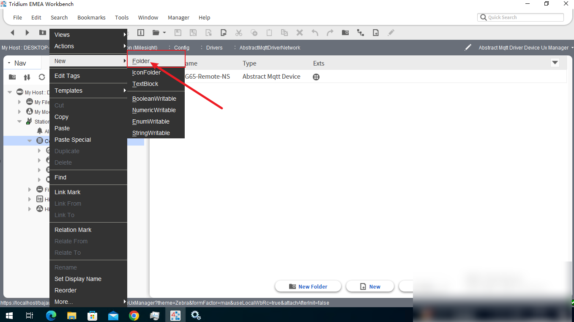Viewport: 574px width, 322px height.
Task: Click the save floppy toolbar icon
Action: [x=178, y=33]
